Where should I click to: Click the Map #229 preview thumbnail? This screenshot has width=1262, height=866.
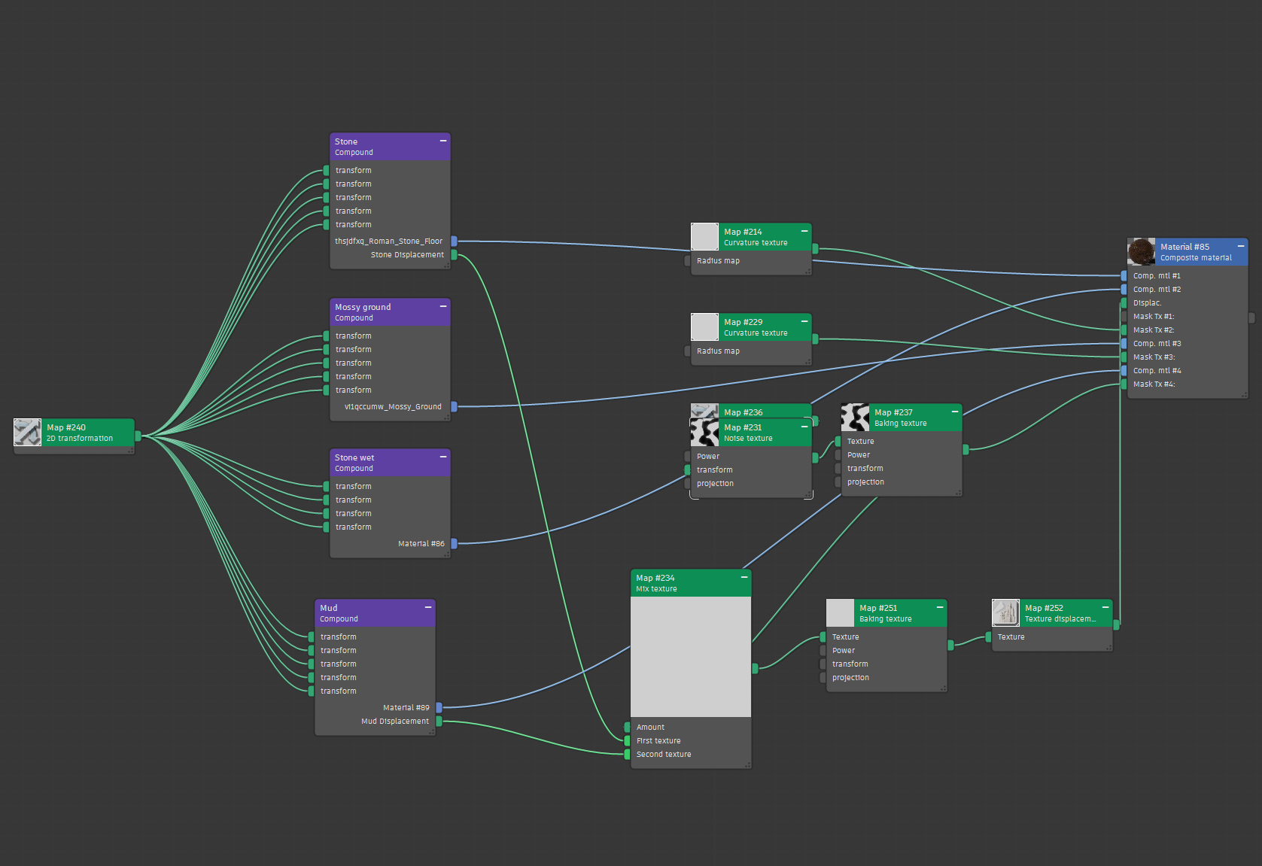point(704,327)
